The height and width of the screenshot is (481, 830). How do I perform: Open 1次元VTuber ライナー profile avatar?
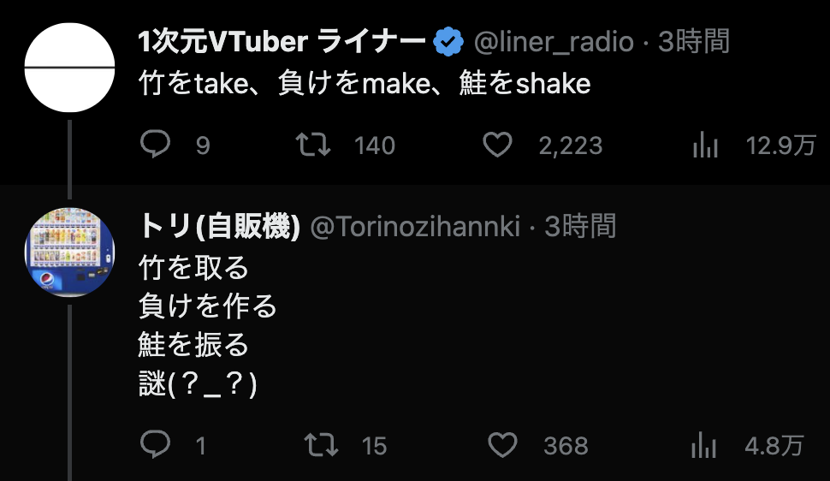[69, 68]
